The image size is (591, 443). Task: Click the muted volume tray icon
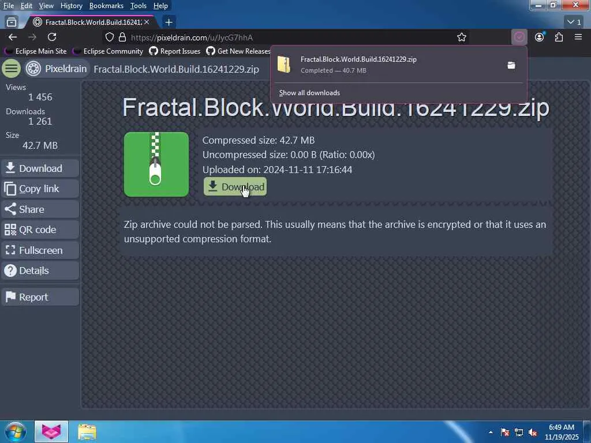point(533,432)
